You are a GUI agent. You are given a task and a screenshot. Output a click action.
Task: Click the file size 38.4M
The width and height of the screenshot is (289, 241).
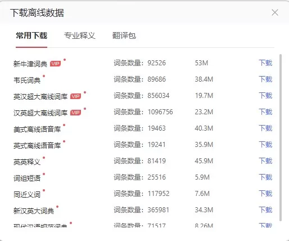[204, 79]
